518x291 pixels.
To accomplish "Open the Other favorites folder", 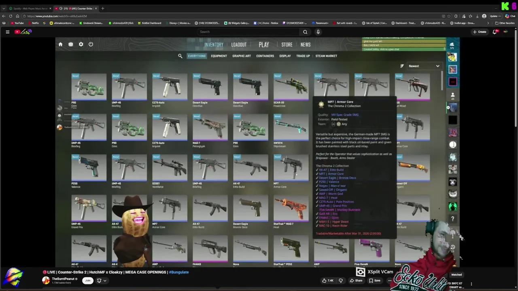I will click(505, 23).
